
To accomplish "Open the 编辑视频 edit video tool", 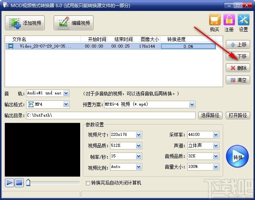I will (73, 23).
